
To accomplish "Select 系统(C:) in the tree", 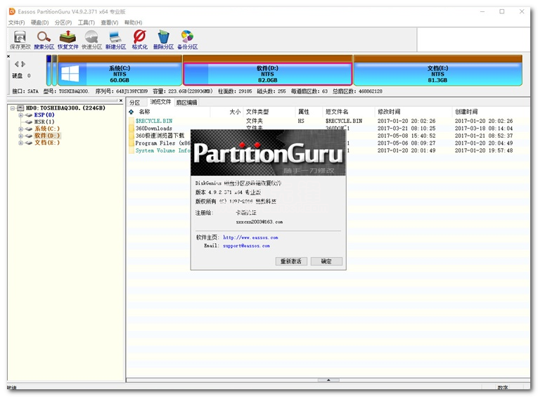I will (x=47, y=129).
